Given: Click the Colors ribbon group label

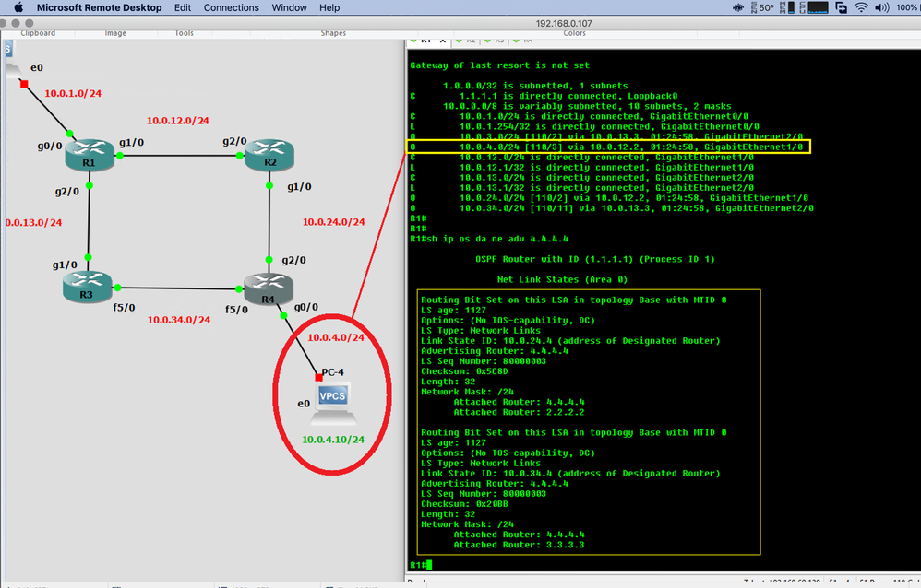Looking at the screenshot, I should tap(574, 33).
